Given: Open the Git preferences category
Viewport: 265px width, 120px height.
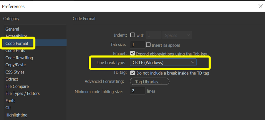Looking at the screenshot, I should (8, 108).
